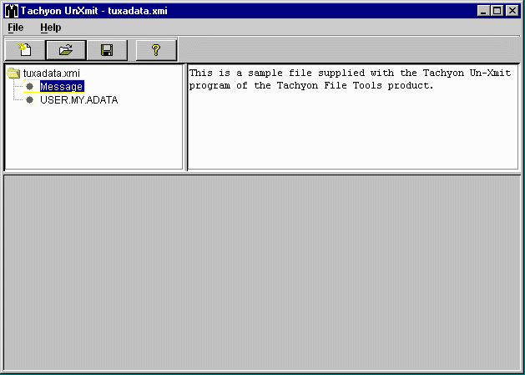Screen dimensions: 525x375
Task: Maximize the Tachyon UnXmit window
Action: pyautogui.click(x=497, y=11)
